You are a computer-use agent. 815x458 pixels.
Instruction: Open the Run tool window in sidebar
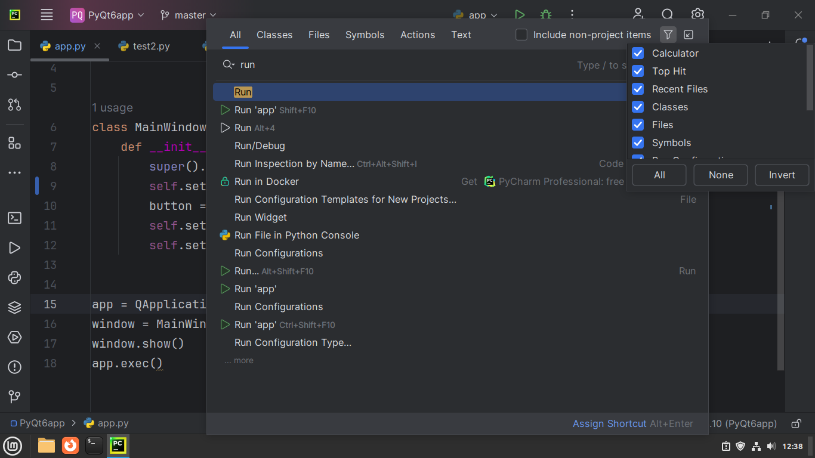pyautogui.click(x=15, y=248)
